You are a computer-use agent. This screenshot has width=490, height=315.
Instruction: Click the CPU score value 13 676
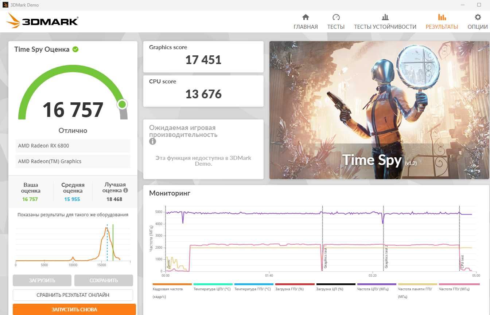203,94
